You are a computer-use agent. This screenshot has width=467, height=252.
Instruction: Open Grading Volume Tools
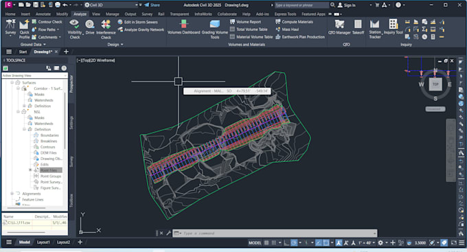214,29
